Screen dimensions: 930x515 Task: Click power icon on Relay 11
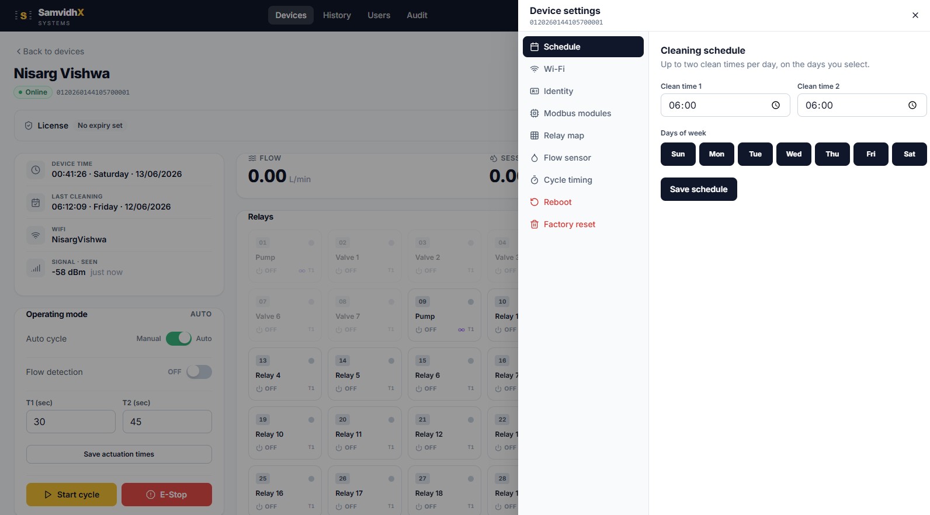point(339,448)
